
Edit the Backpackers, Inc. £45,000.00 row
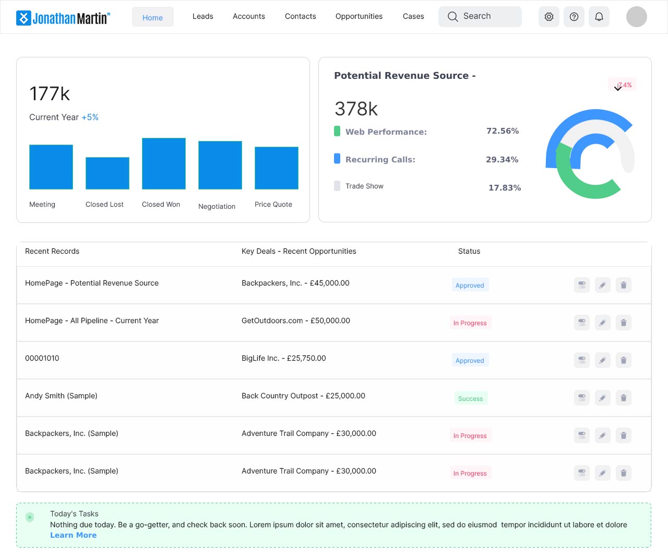pyautogui.click(x=602, y=285)
